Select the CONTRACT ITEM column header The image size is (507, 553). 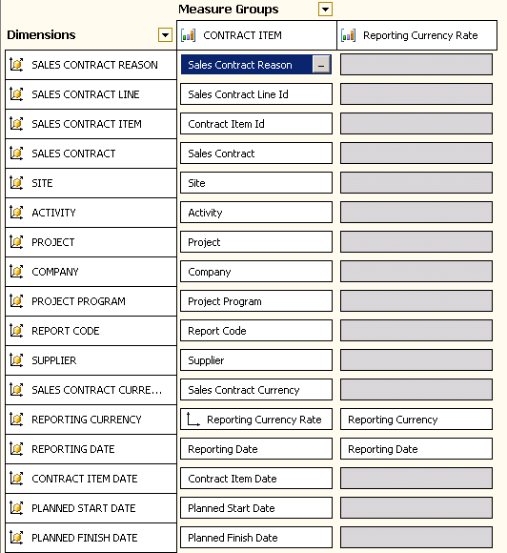256,35
